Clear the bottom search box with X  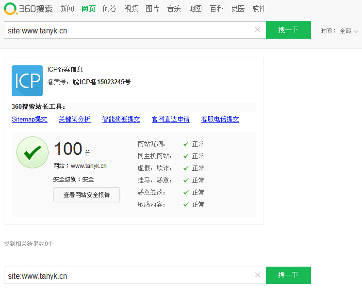[258, 275]
